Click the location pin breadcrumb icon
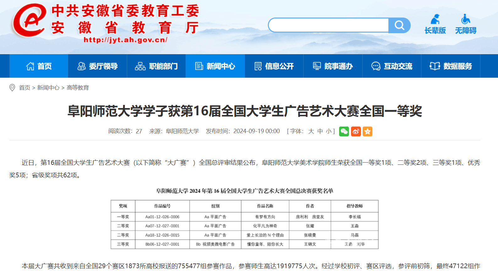Image resolution: width=498 pixels, height=271 pixels. pos(12,88)
